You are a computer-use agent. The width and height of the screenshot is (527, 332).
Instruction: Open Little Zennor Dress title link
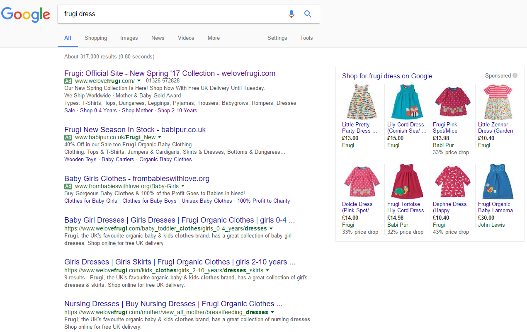pyautogui.click(x=495, y=128)
